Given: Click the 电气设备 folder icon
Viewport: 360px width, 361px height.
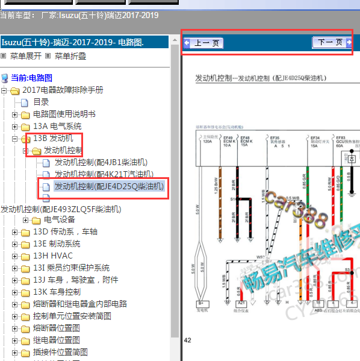Looking at the screenshot, I should tap(36, 221).
